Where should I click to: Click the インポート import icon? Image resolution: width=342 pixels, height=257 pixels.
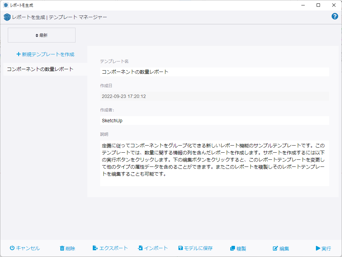tap(140, 248)
